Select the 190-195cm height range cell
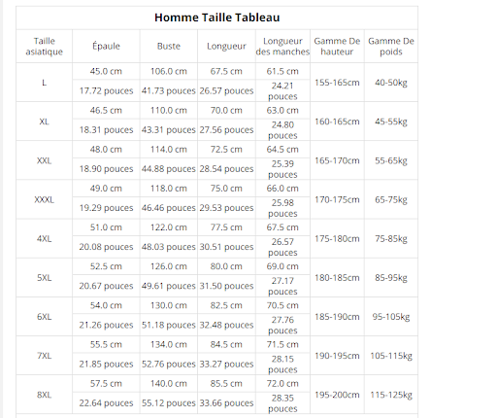Viewport: 497px width, 418px height. click(337, 356)
